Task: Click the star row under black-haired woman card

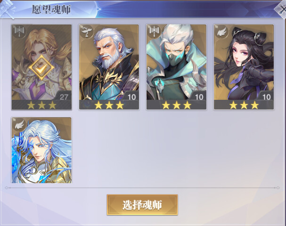Action: pos(244,105)
